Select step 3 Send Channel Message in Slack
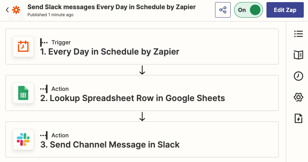Screen dimensions: 308x162 [x=142, y=139]
